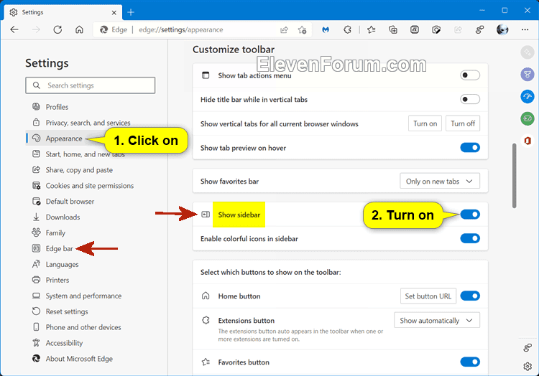Click Turn off for vertical tabs
This screenshot has height=376, width=539.
463,123
